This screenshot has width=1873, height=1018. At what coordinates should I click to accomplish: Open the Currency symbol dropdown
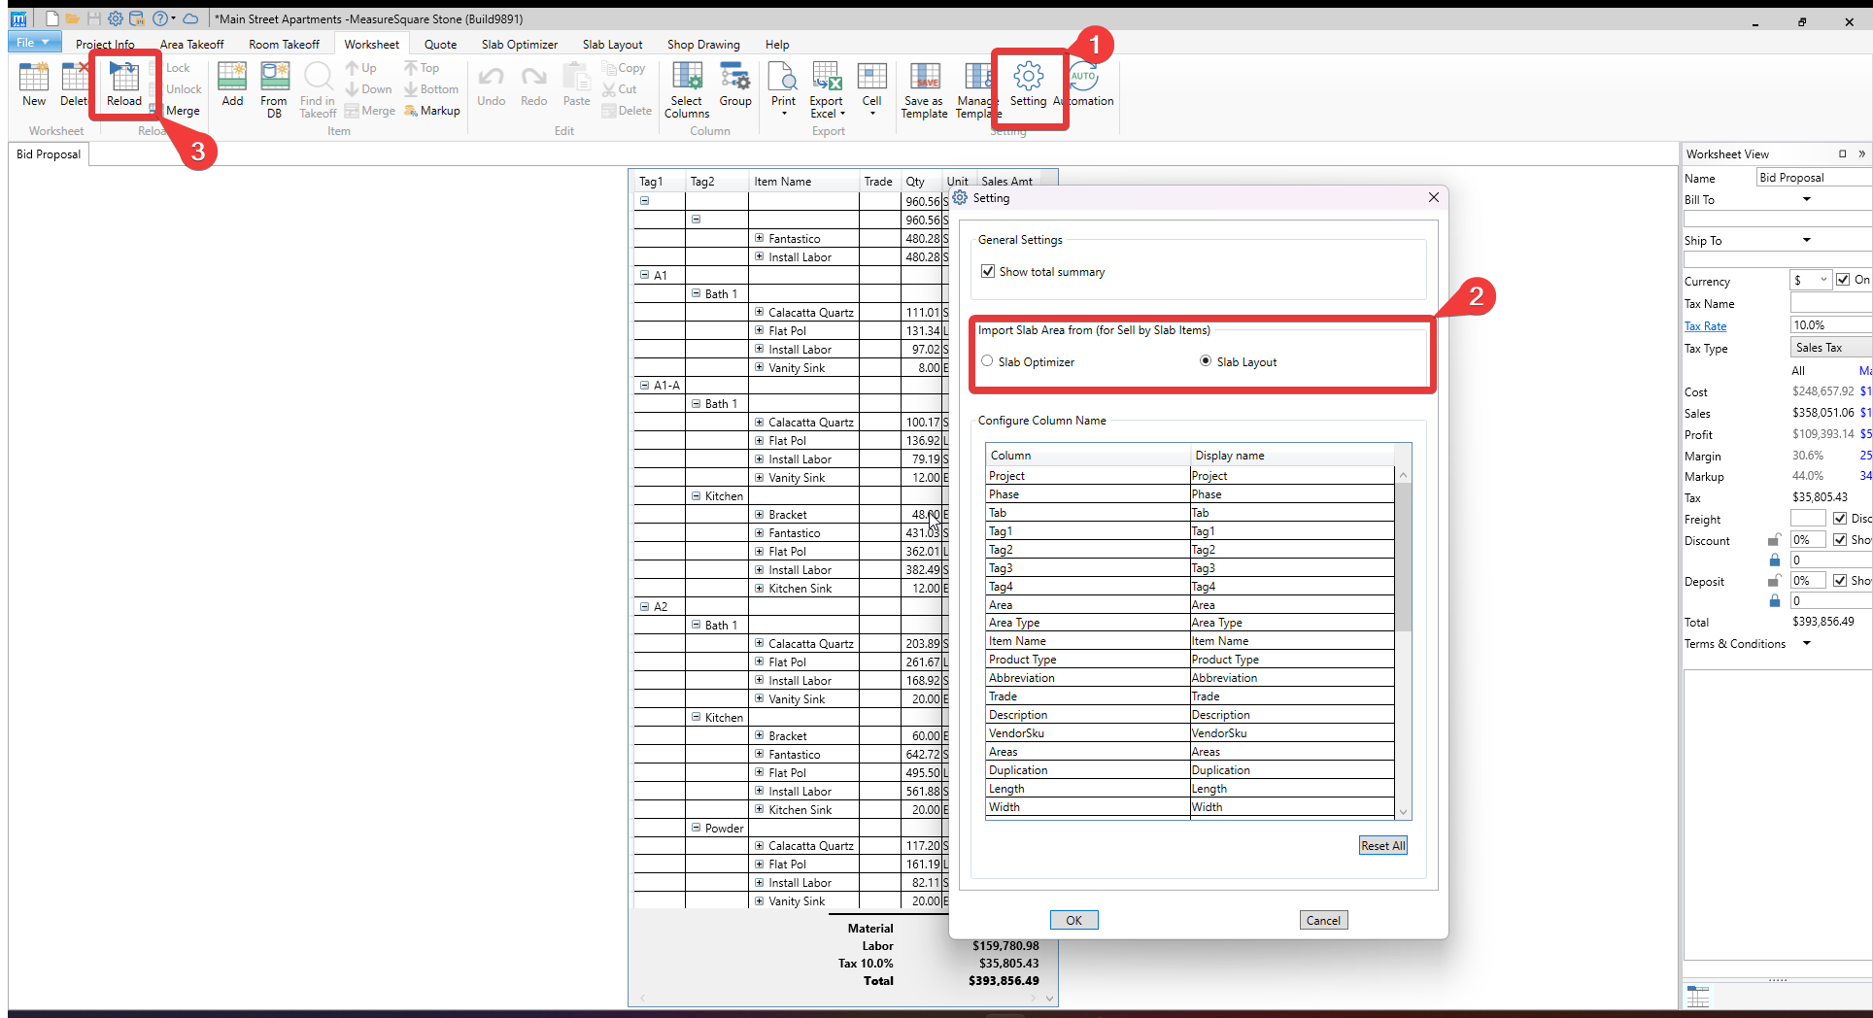(x=1823, y=280)
